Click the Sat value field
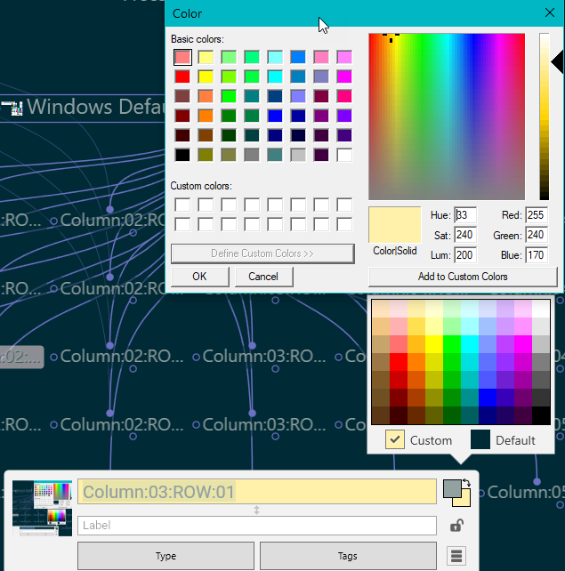The image size is (565, 571). [x=465, y=235]
